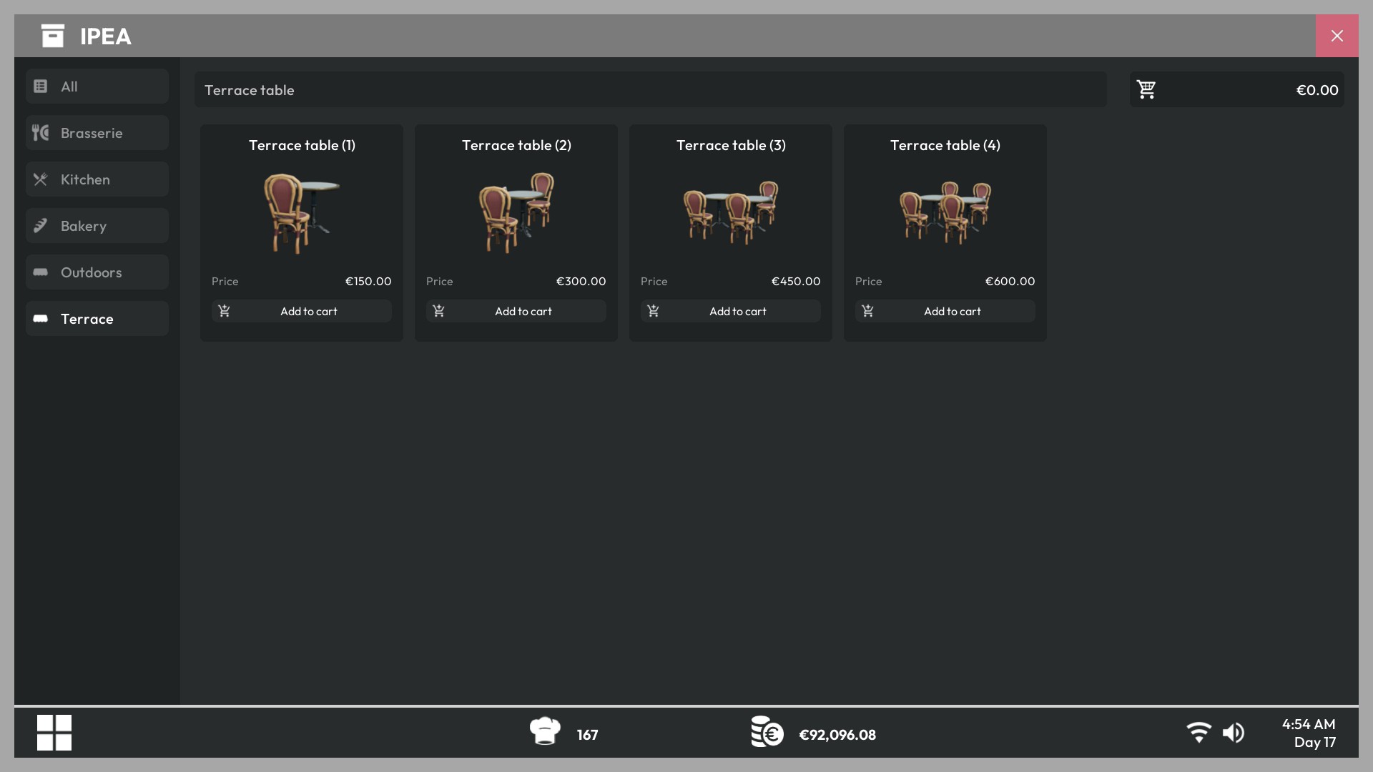
Task: Click the Day 17 label
Action: coord(1315,742)
